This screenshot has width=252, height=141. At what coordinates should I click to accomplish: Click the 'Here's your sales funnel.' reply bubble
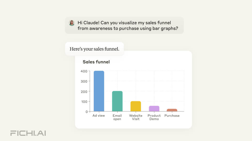[x=94, y=49]
